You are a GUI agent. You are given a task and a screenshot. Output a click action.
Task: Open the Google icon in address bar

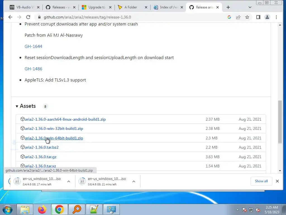point(229,17)
